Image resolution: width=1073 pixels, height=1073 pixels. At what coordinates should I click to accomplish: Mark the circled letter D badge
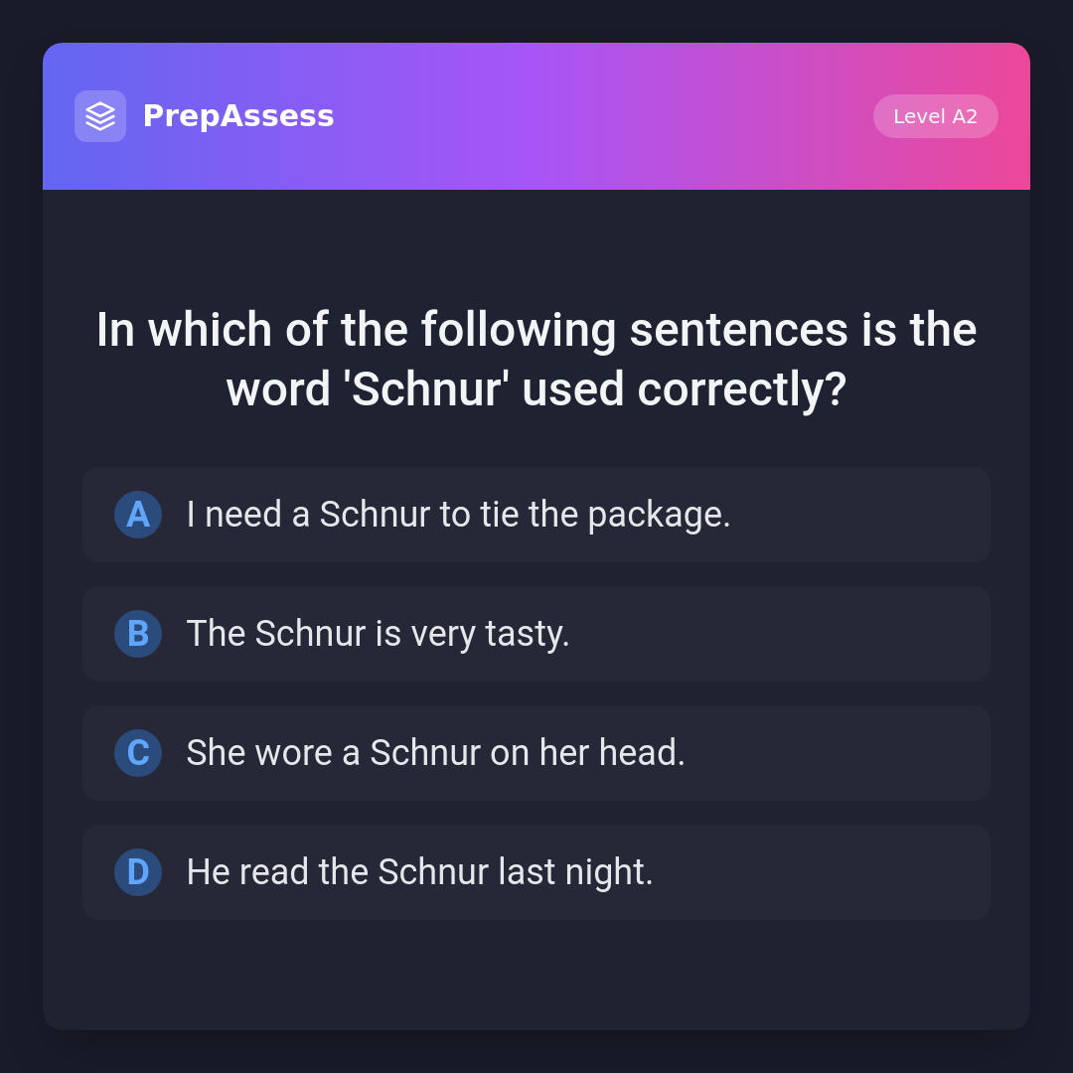point(138,872)
